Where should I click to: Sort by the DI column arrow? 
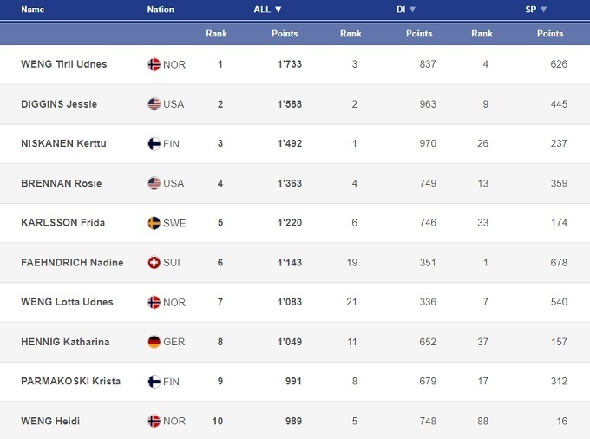tap(413, 10)
